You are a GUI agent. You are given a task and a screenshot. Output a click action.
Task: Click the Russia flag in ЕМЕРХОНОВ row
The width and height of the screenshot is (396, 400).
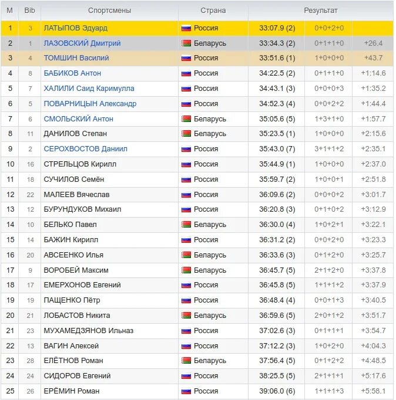186,285
